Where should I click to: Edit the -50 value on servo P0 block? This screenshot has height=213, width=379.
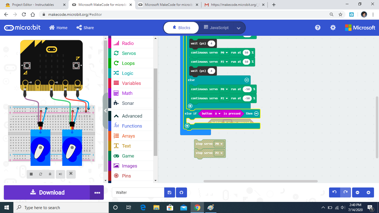coord(247,89)
